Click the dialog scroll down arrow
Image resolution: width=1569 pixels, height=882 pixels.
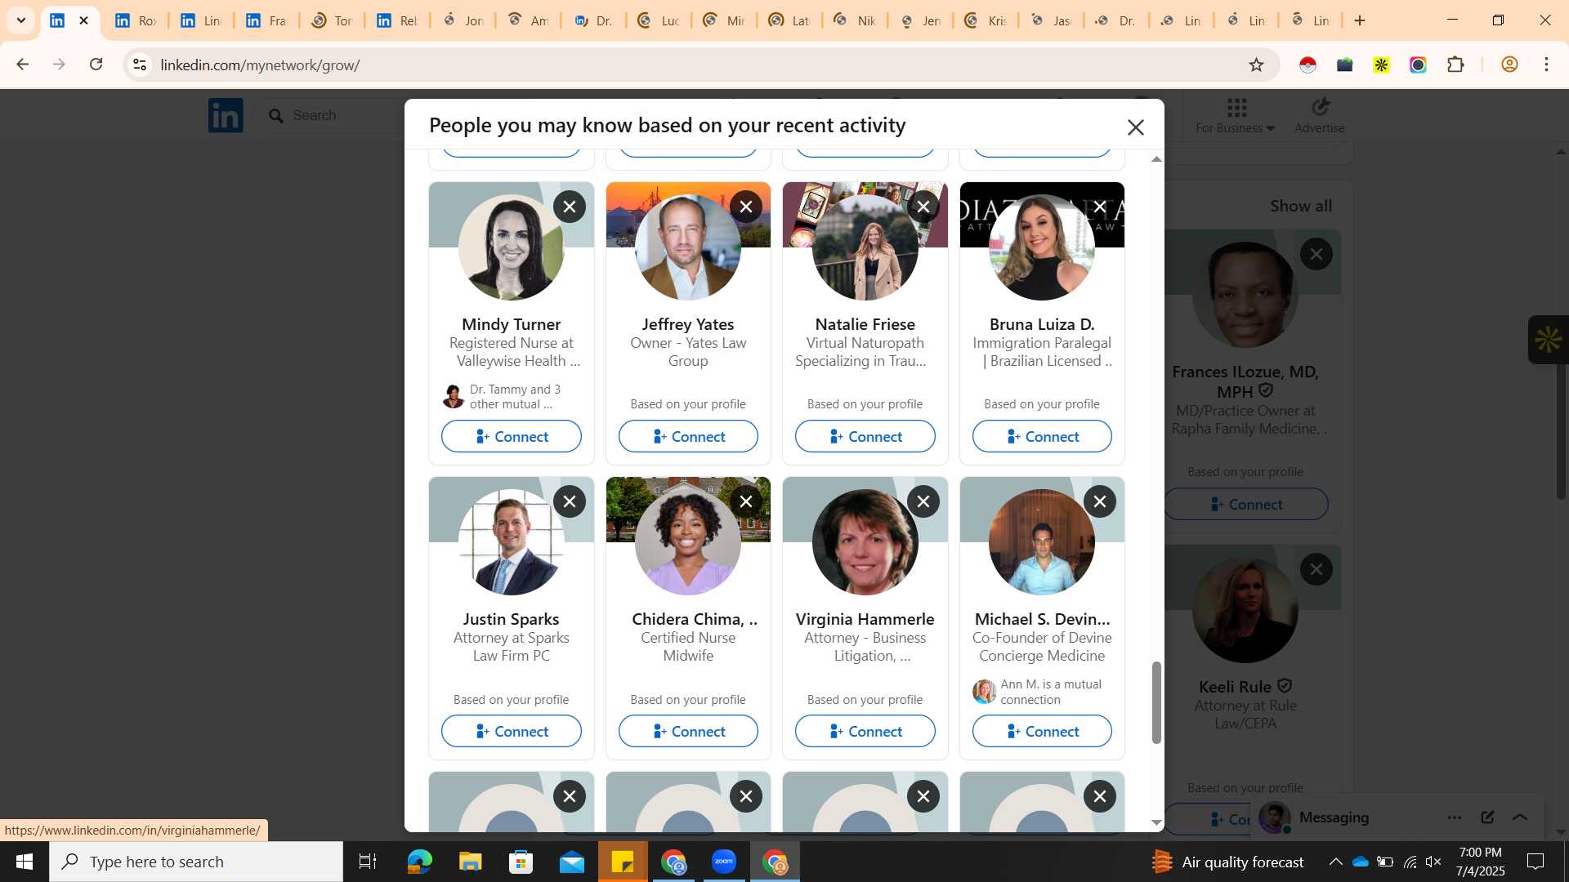(x=1156, y=822)
